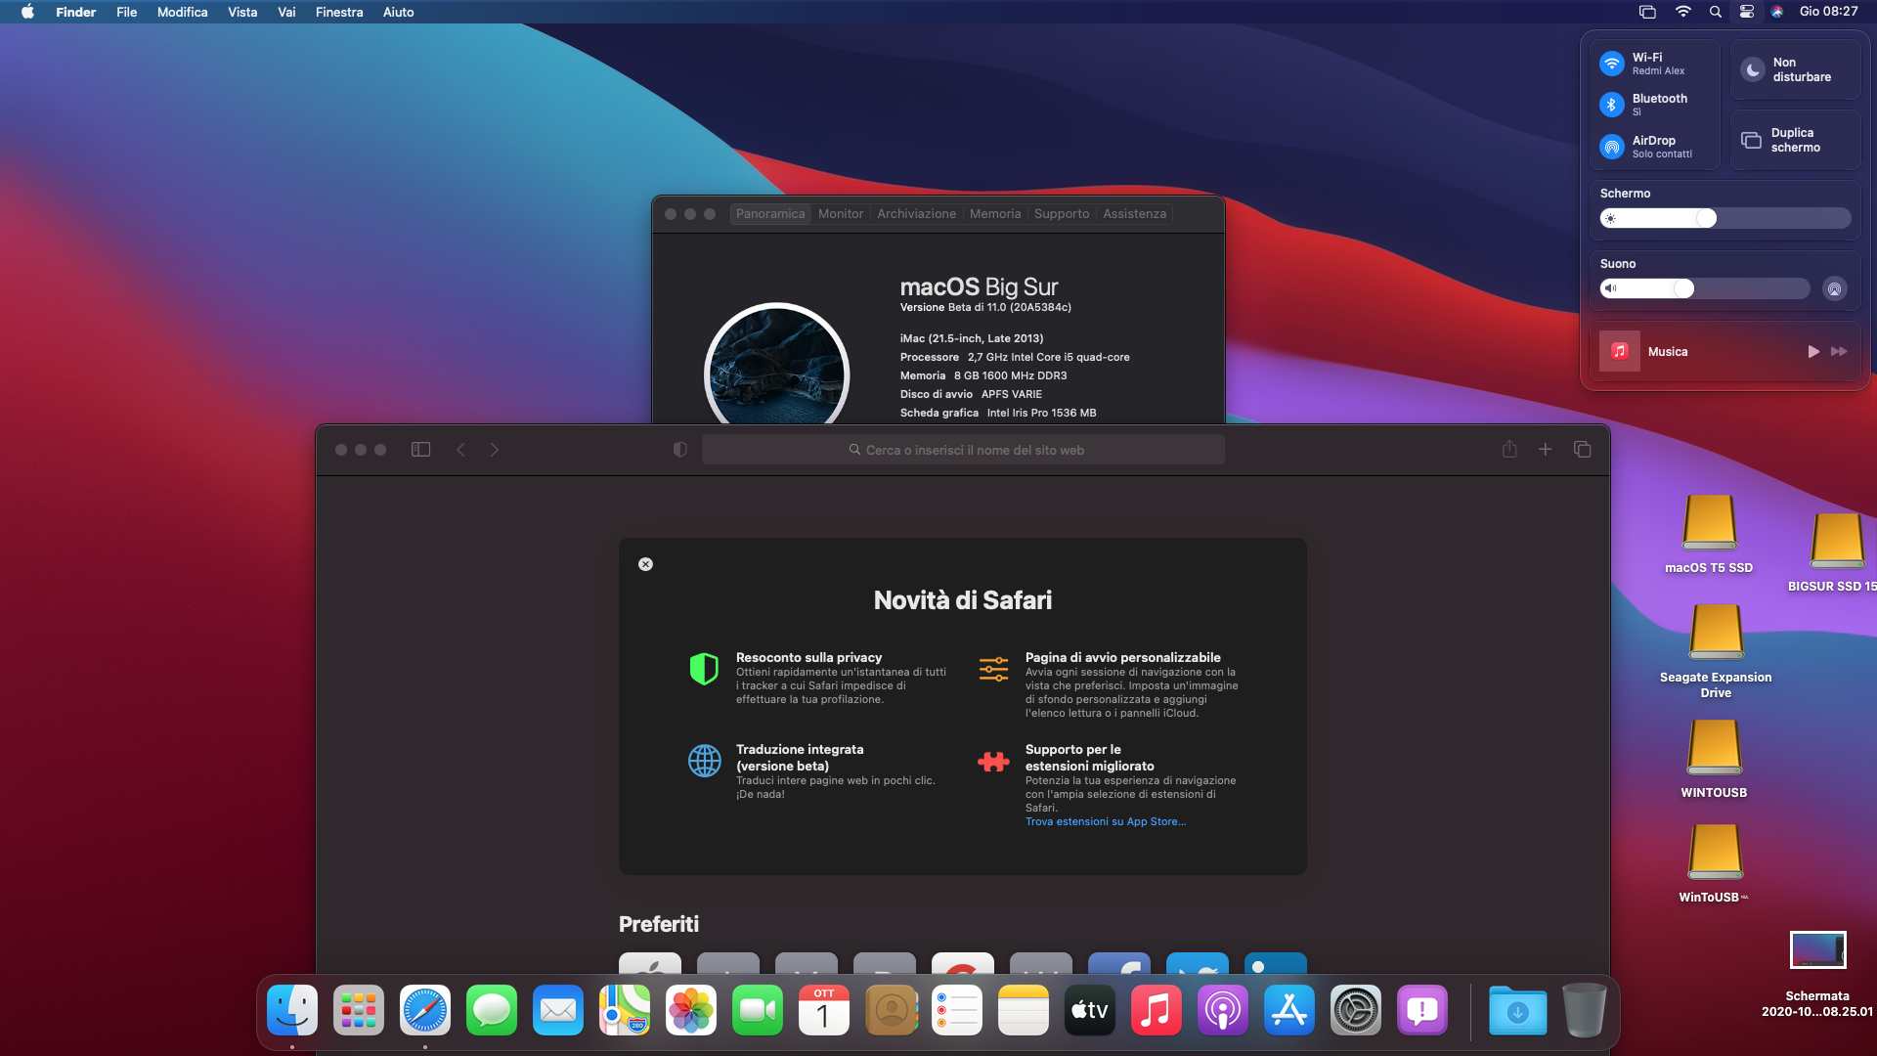Switch to Archiviazione tab
Screen dimensions: 1877x1056
tap(916, 213)
